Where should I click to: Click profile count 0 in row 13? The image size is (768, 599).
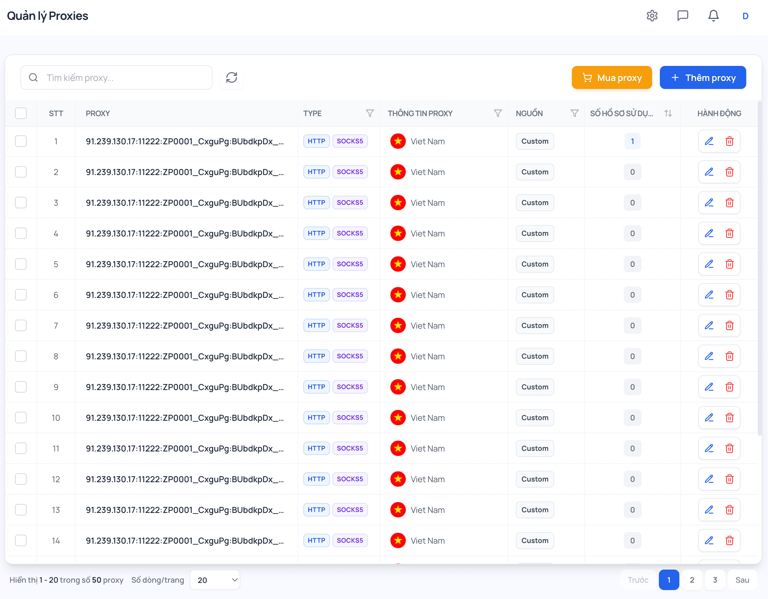tap(632, 510)
